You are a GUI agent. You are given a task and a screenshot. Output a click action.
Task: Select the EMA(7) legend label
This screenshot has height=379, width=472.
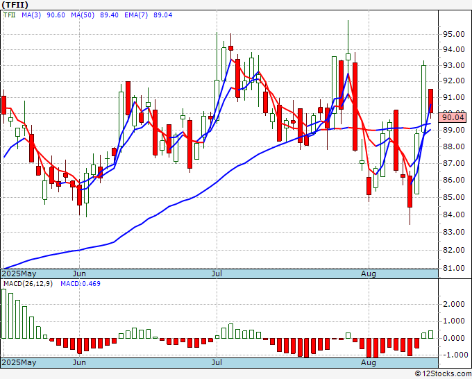[136, 15]
